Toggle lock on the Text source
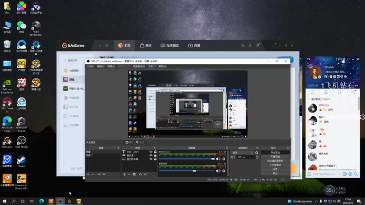Screen dimensions: 365x205 point(155,152)
